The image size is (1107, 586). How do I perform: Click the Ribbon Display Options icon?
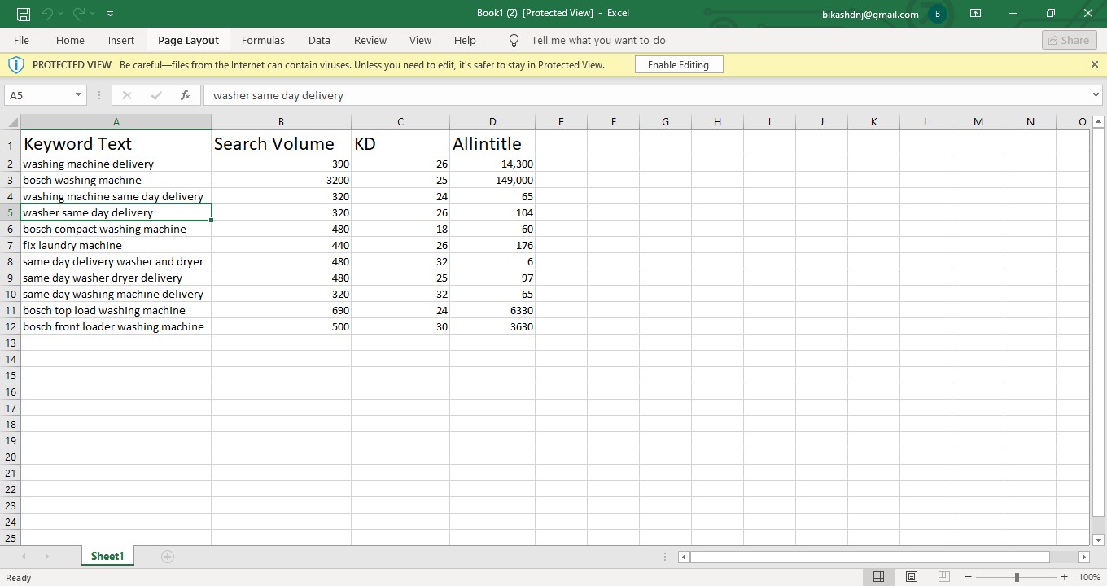pos(975,13)
